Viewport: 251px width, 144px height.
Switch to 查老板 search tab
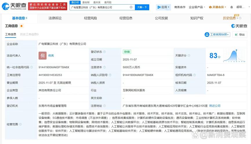pyautogui.click(x=86, y=2)
